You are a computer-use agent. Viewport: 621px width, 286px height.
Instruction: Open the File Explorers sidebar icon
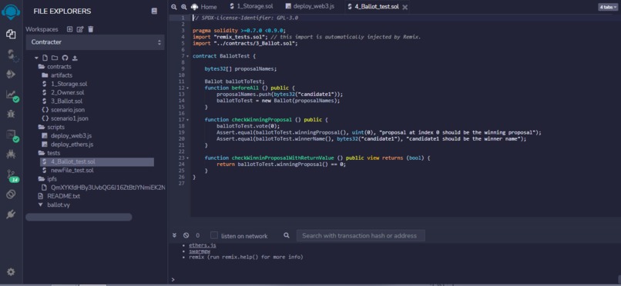pos(11,35)
